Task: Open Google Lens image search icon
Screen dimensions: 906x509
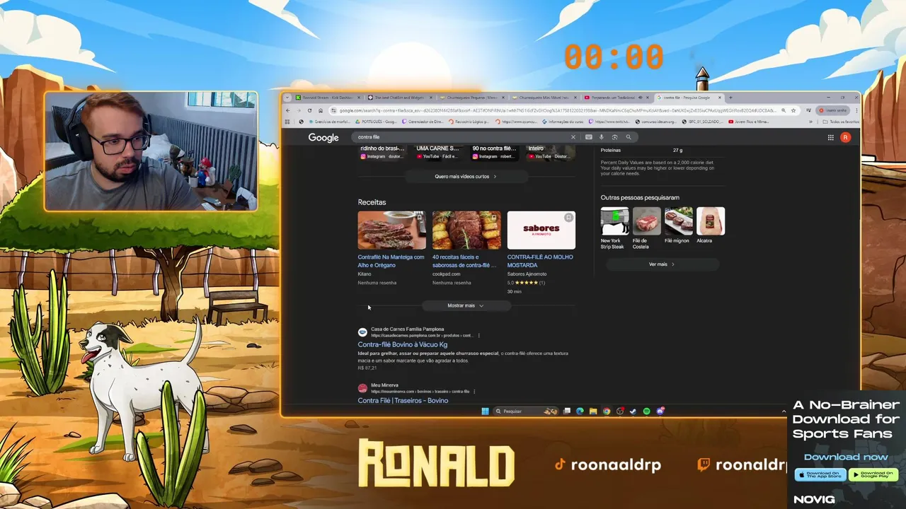Action: pos(614,137)
